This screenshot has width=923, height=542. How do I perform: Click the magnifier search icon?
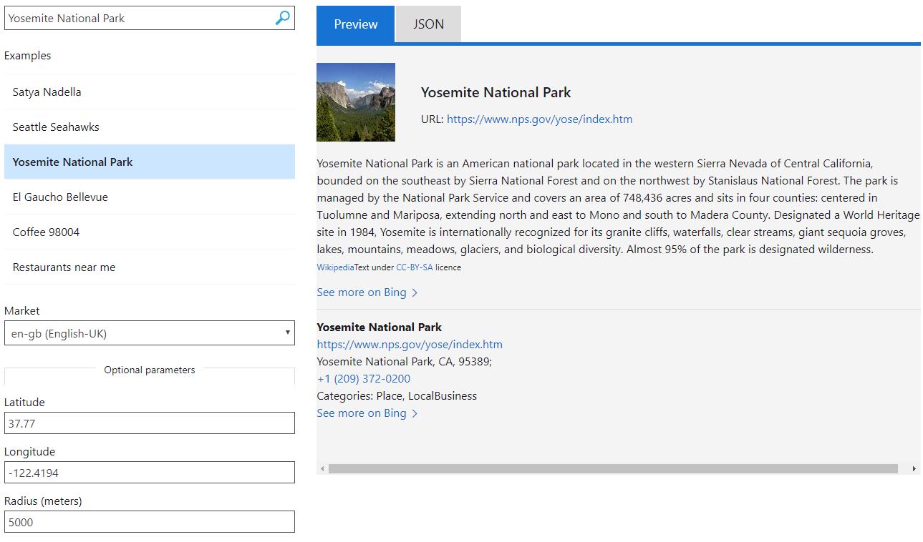pyautogui.click(x=283, y=18)
